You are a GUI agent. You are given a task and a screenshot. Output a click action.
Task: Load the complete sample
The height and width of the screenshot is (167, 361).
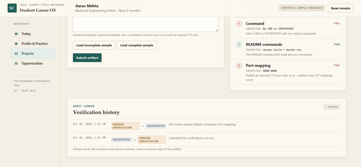[137, 45]
